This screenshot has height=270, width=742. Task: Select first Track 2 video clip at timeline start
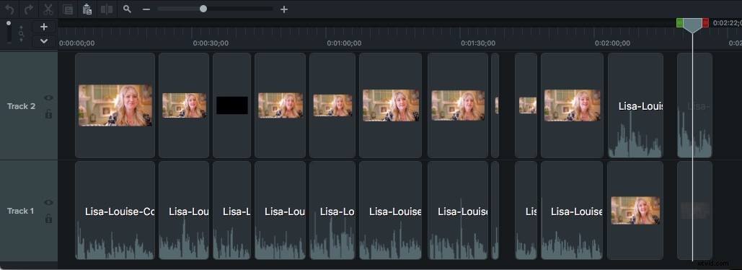pos(115,105)
